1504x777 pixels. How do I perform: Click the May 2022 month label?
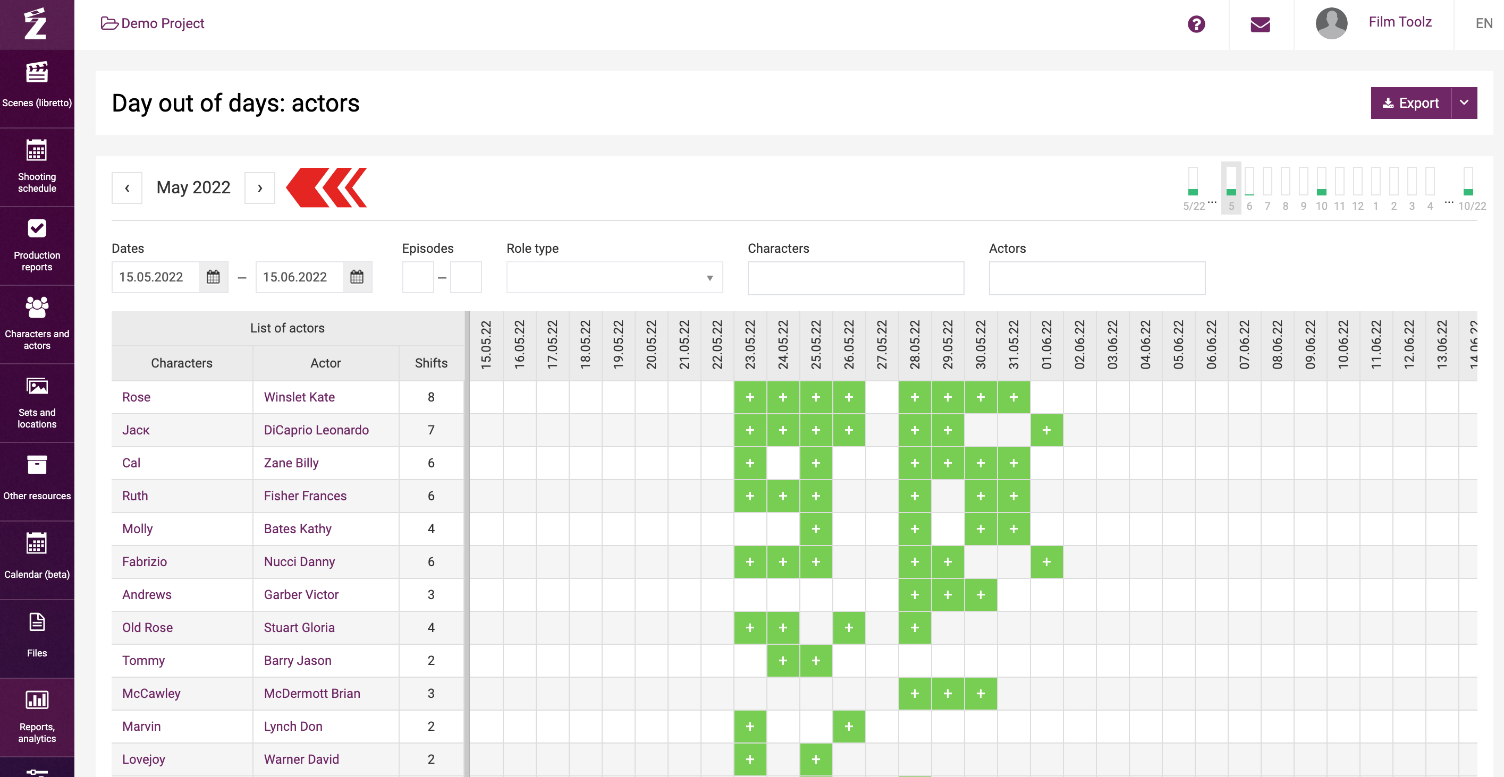click(193, 188)
